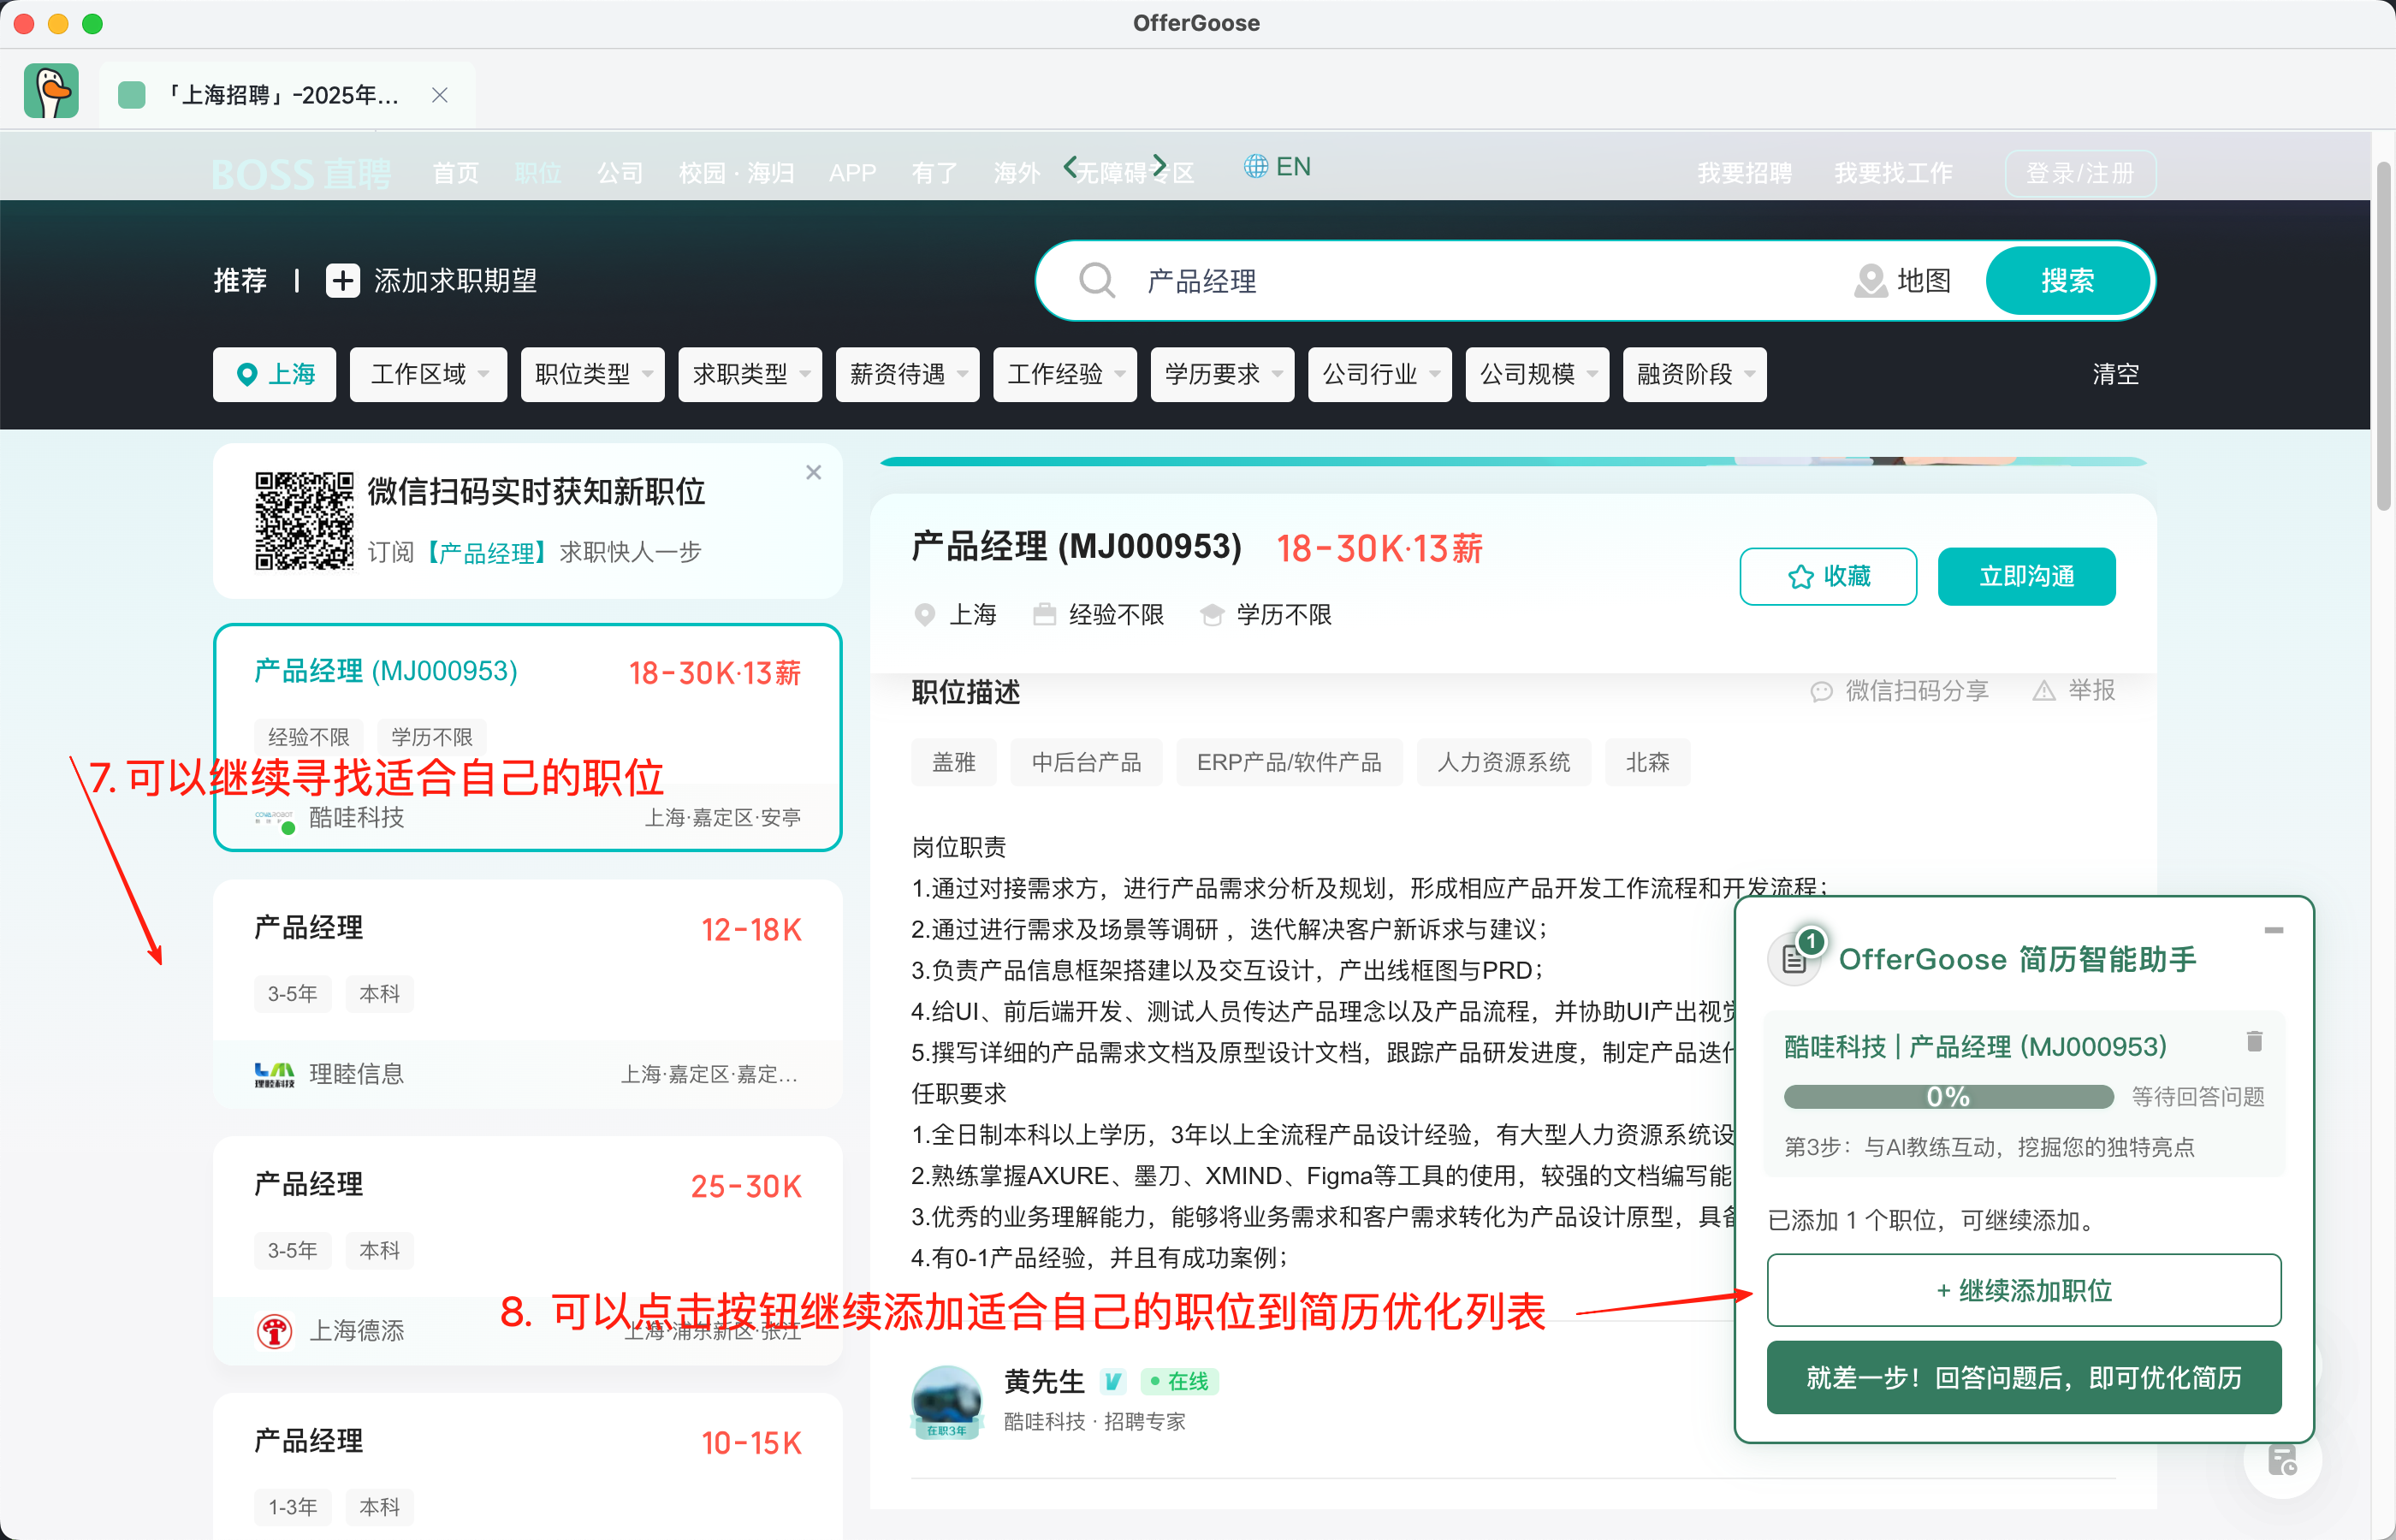Expand the 薪资待遇 salary dropdown
The width and height of the screenshot is (2396, 1540).
click(x=907, y=375)
